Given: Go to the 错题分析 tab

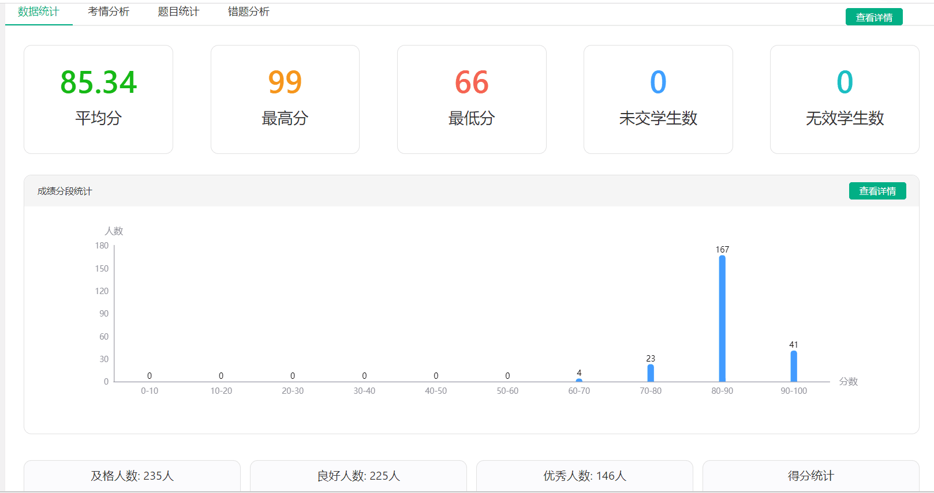Looking at the screenshot, I should (248, 12).
